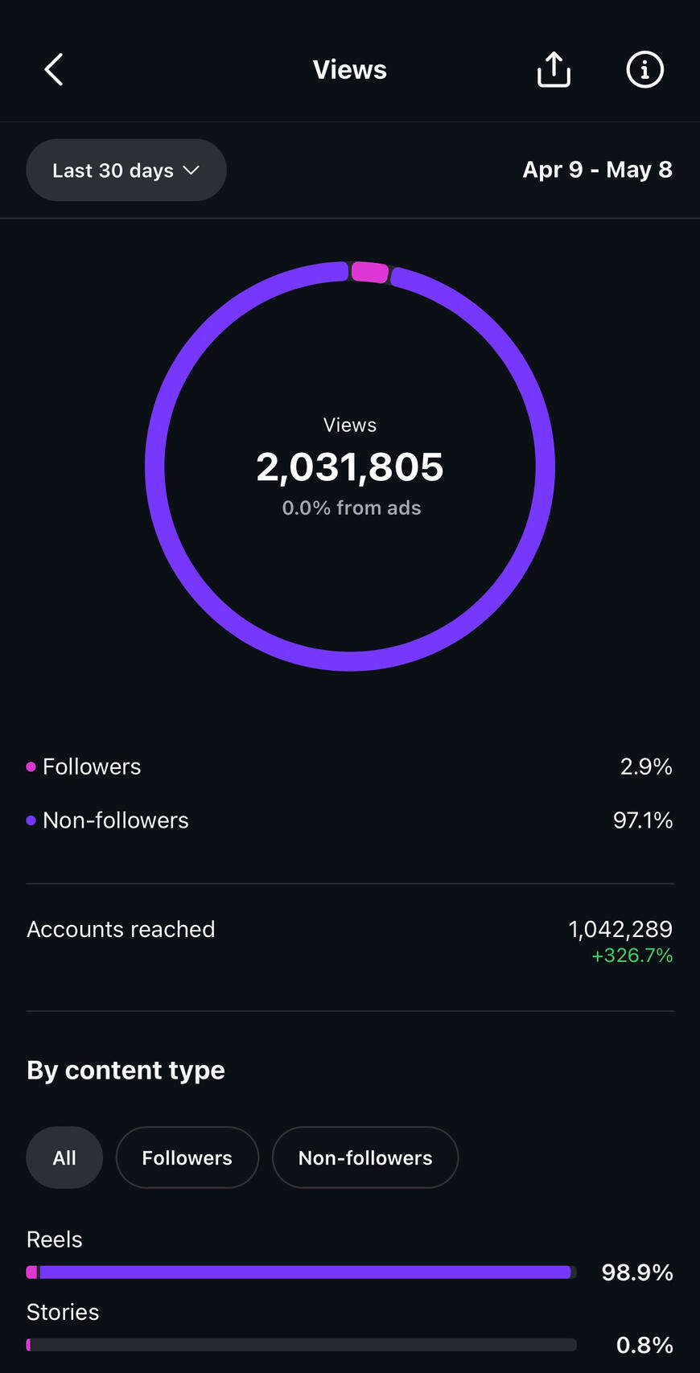700x1373 pixels.
Task: Select the All content filter
Action: [64, 1157]
